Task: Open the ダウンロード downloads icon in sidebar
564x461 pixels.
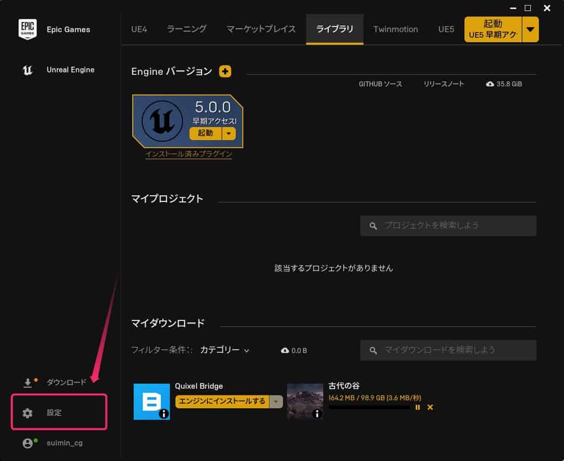Action: pos(28,383)
